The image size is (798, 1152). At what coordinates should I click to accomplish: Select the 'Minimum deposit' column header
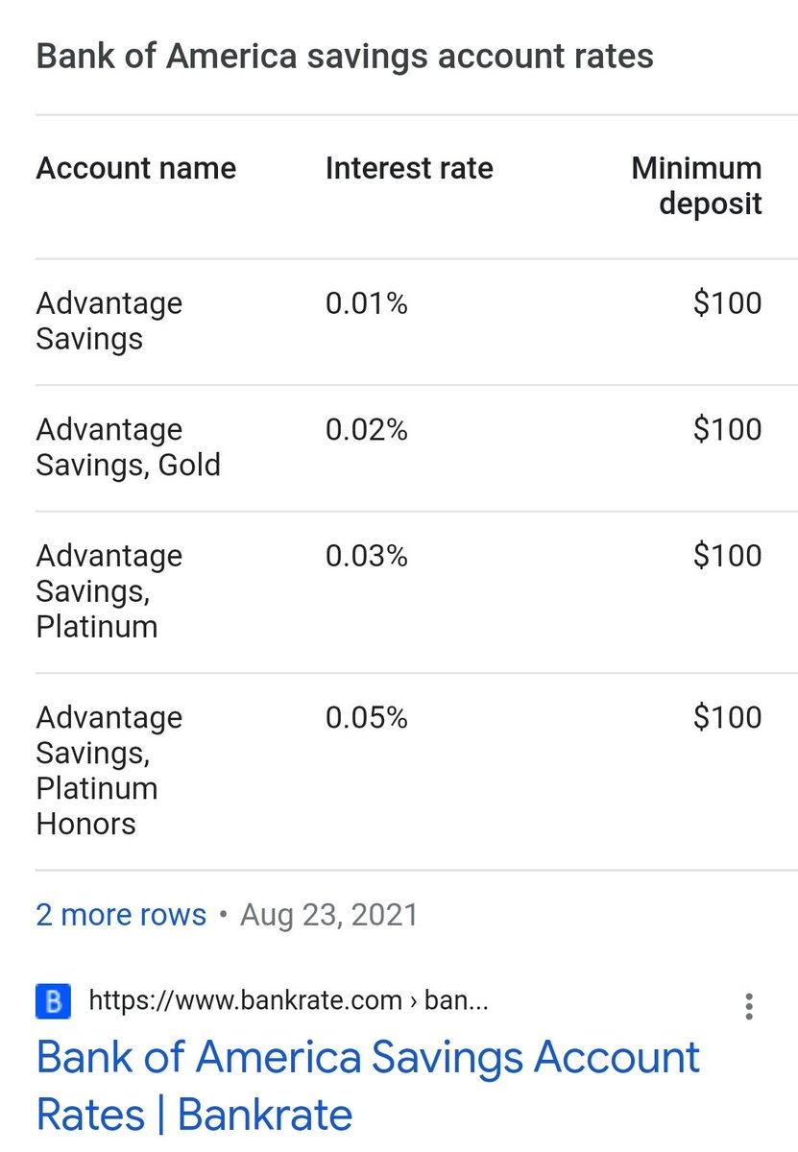(x=696, y=186)
